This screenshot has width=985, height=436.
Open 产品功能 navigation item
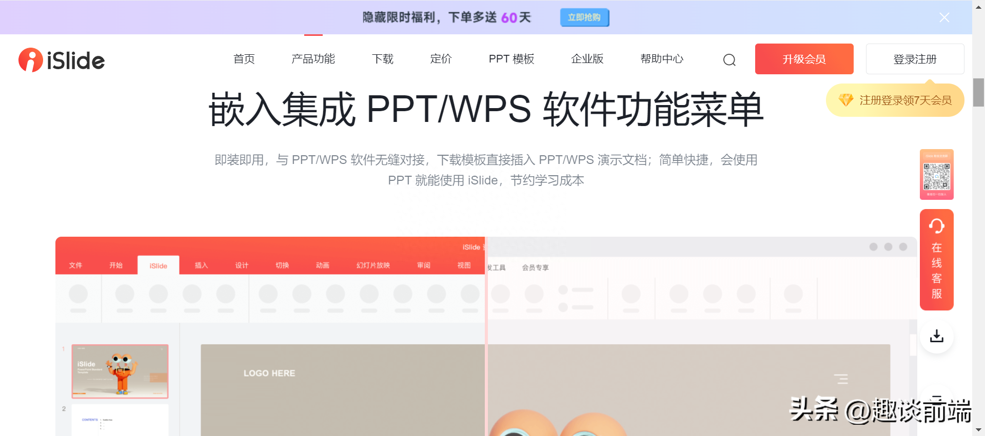[x=313, y=59]
